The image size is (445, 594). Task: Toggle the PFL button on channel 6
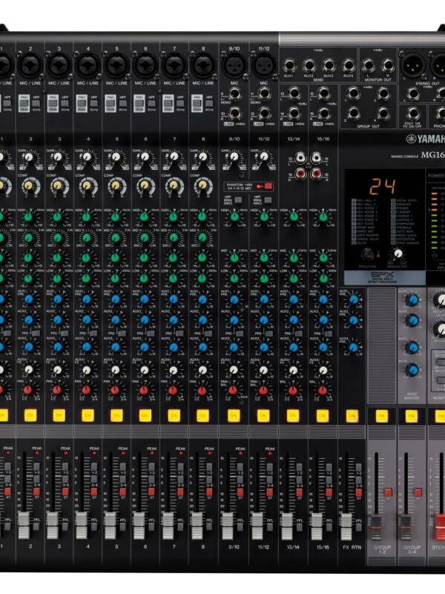[x=151, y=526]
